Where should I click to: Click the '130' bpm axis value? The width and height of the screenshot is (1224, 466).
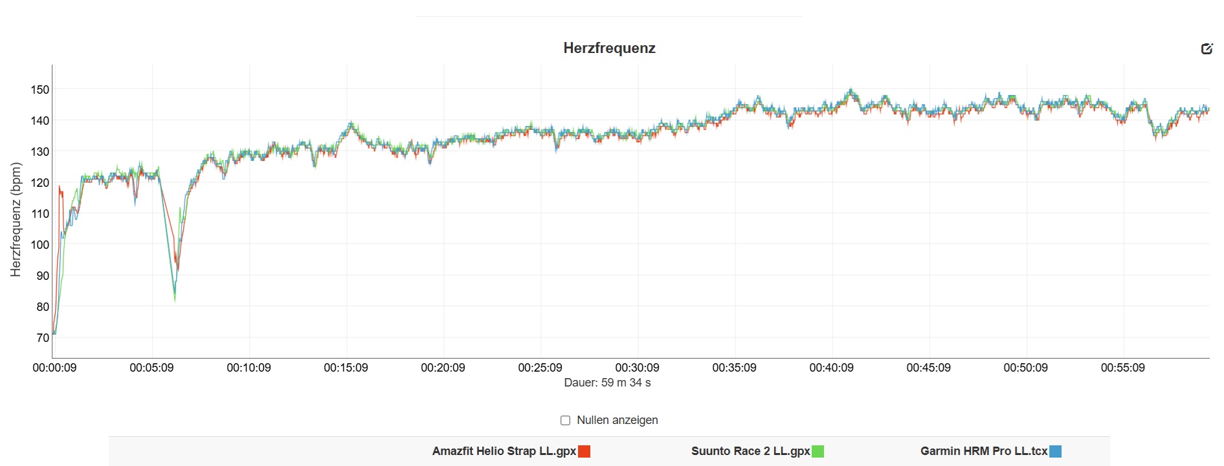click(x=40, y=152)
